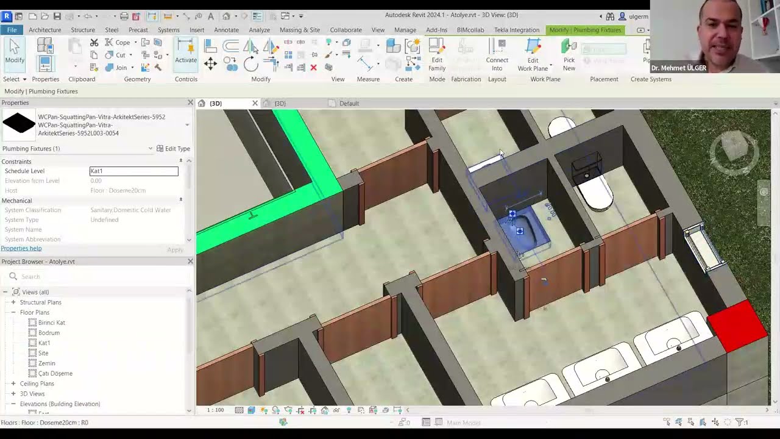Switch to the Systems ribbon tab
780x439 pixels.
coord(169,29)
